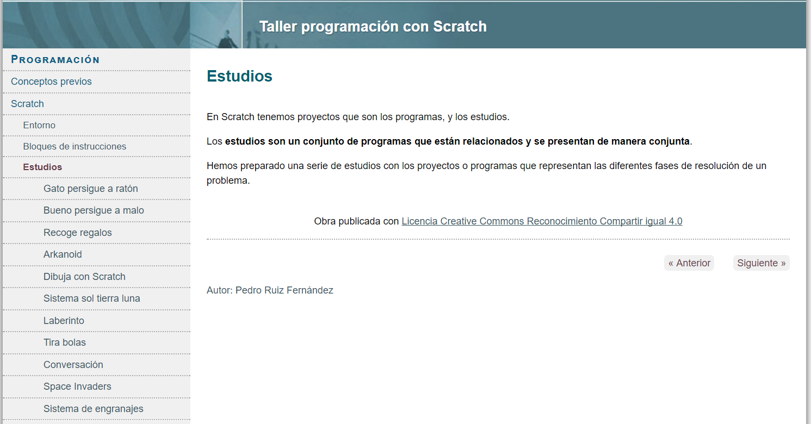
Task: Click the Creative Commons license link
Action: click(542, 221)
